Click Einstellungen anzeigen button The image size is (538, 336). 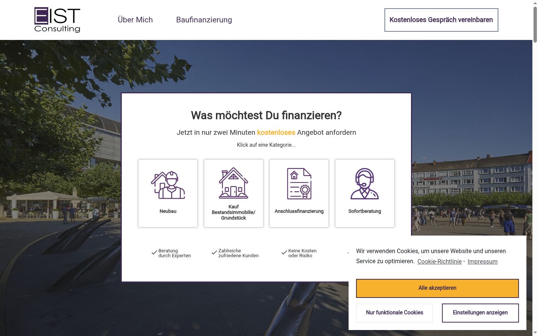(480, 313)
